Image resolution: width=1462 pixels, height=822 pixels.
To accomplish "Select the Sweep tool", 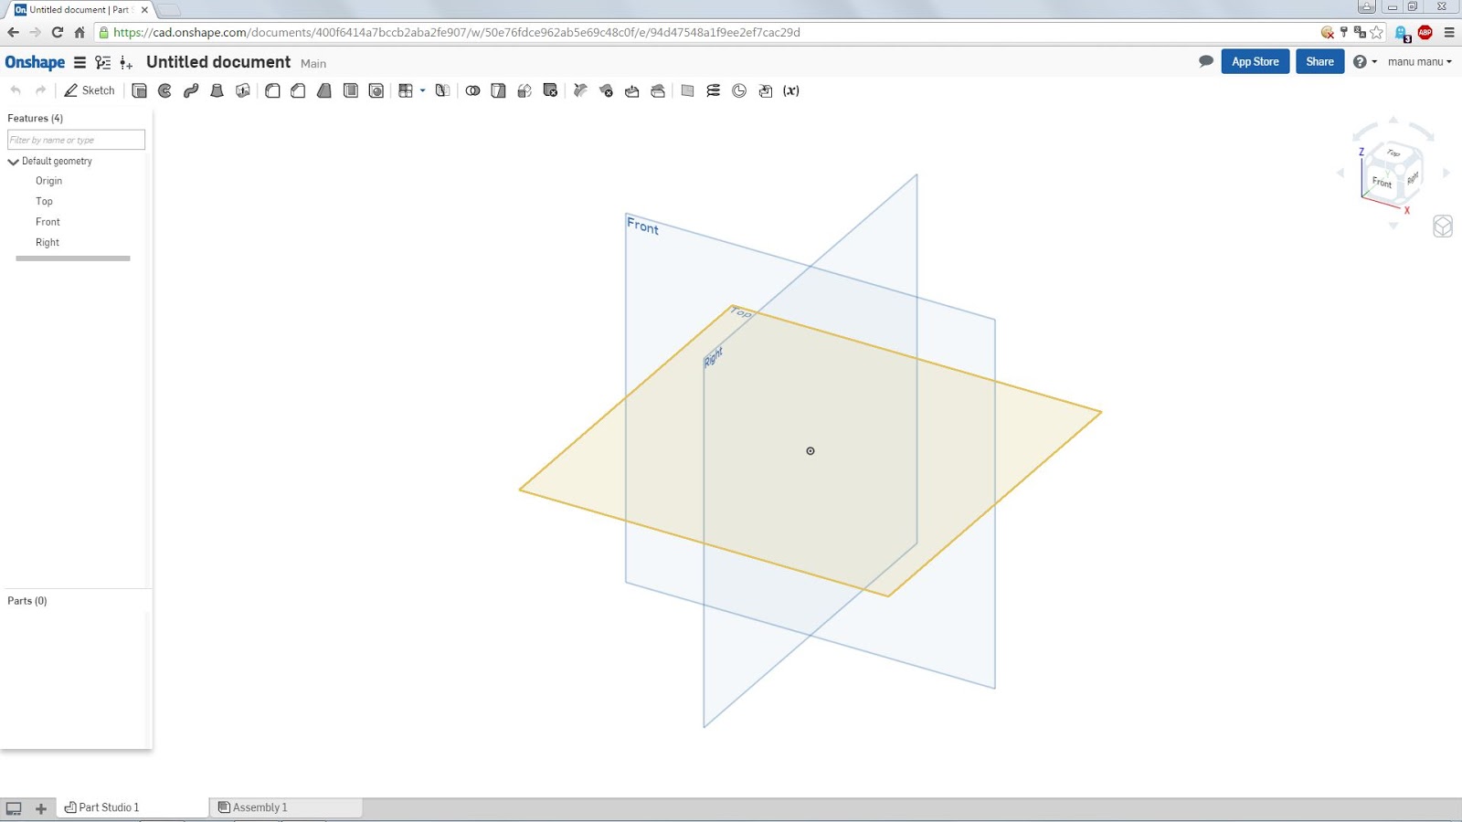I will 189,90.
